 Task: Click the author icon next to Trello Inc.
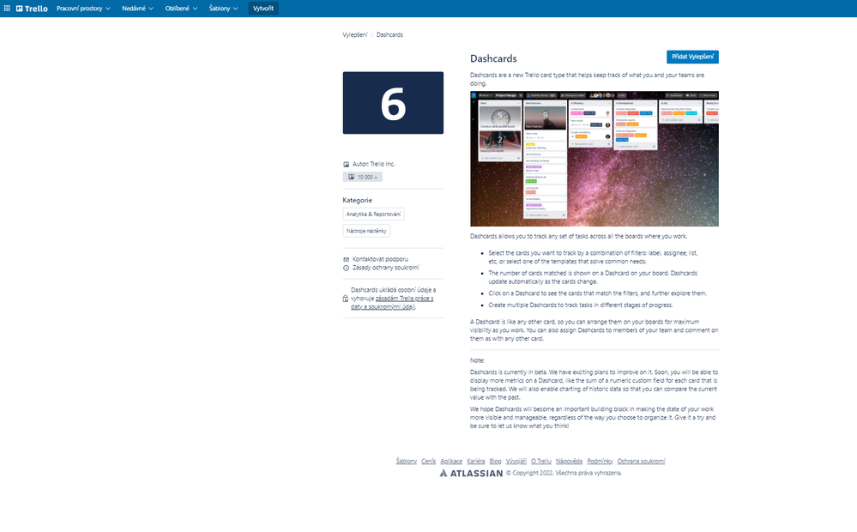[346, 164]
